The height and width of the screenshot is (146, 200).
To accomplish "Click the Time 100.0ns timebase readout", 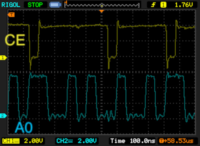I will tap(133, 141).
